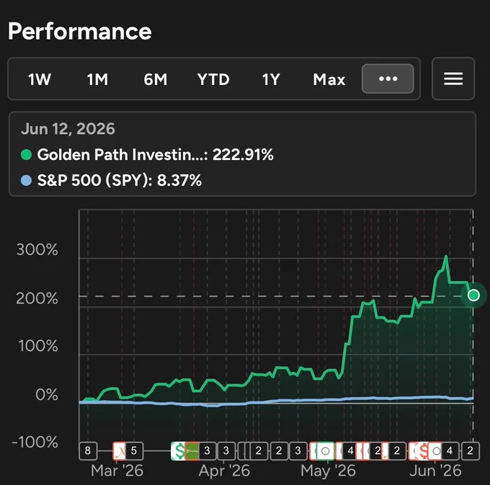Select the green data point on chart
The image size is (490, 485).
tap(473, 295)
